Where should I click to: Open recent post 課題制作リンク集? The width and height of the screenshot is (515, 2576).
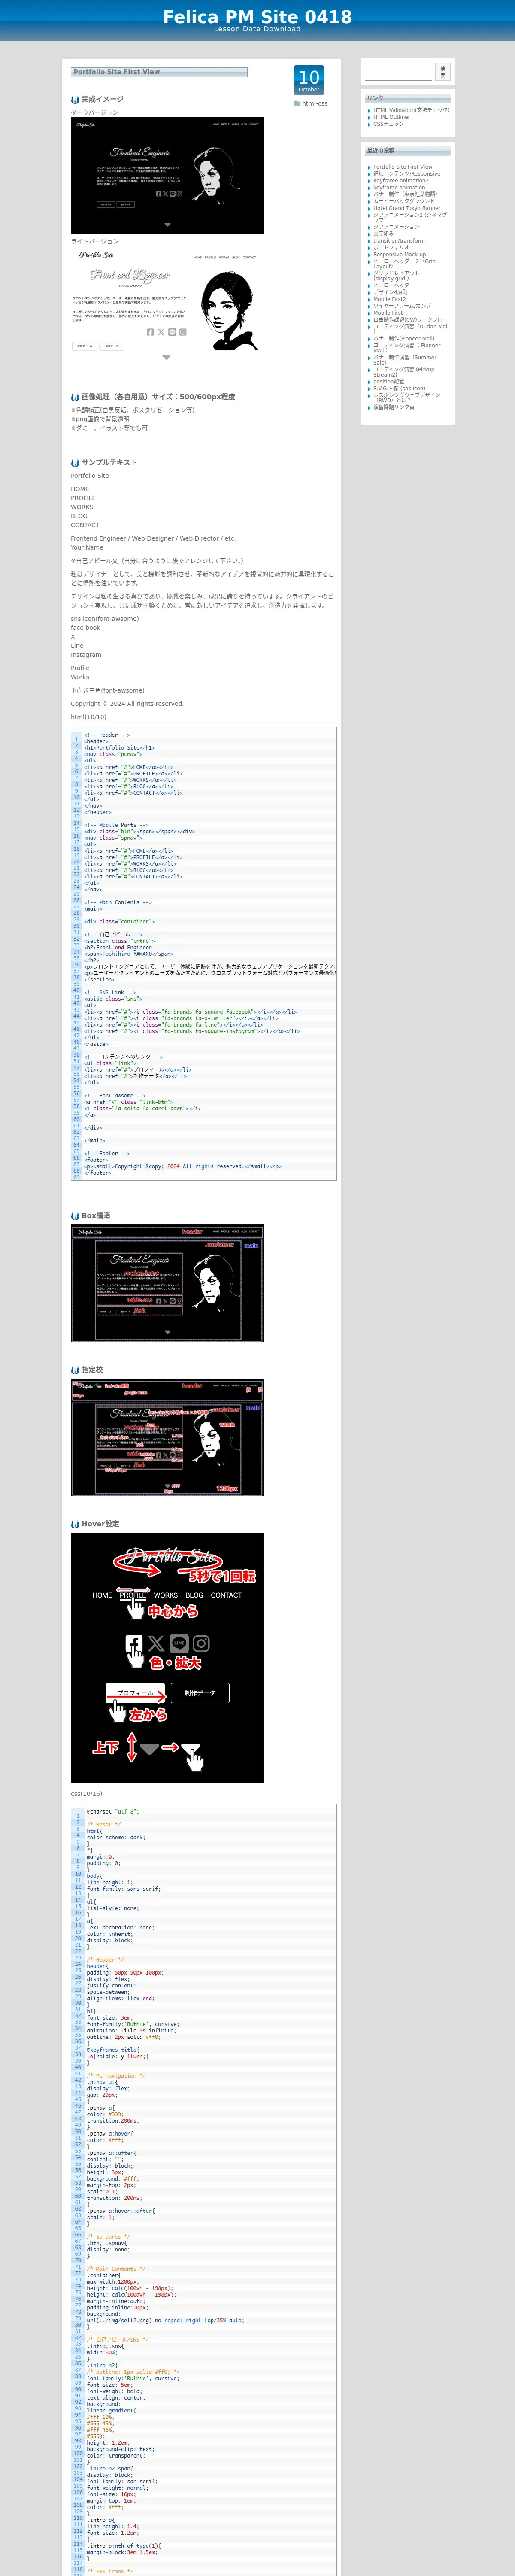pos(394,407)
